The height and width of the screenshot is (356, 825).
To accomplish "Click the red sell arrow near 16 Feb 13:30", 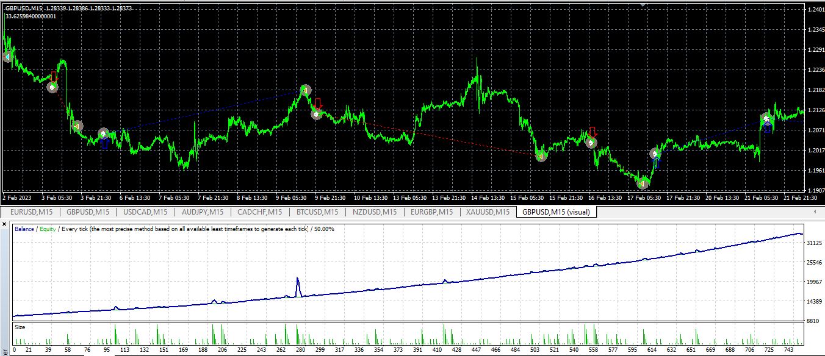I will pyautogui.click(x=593, y=132).
